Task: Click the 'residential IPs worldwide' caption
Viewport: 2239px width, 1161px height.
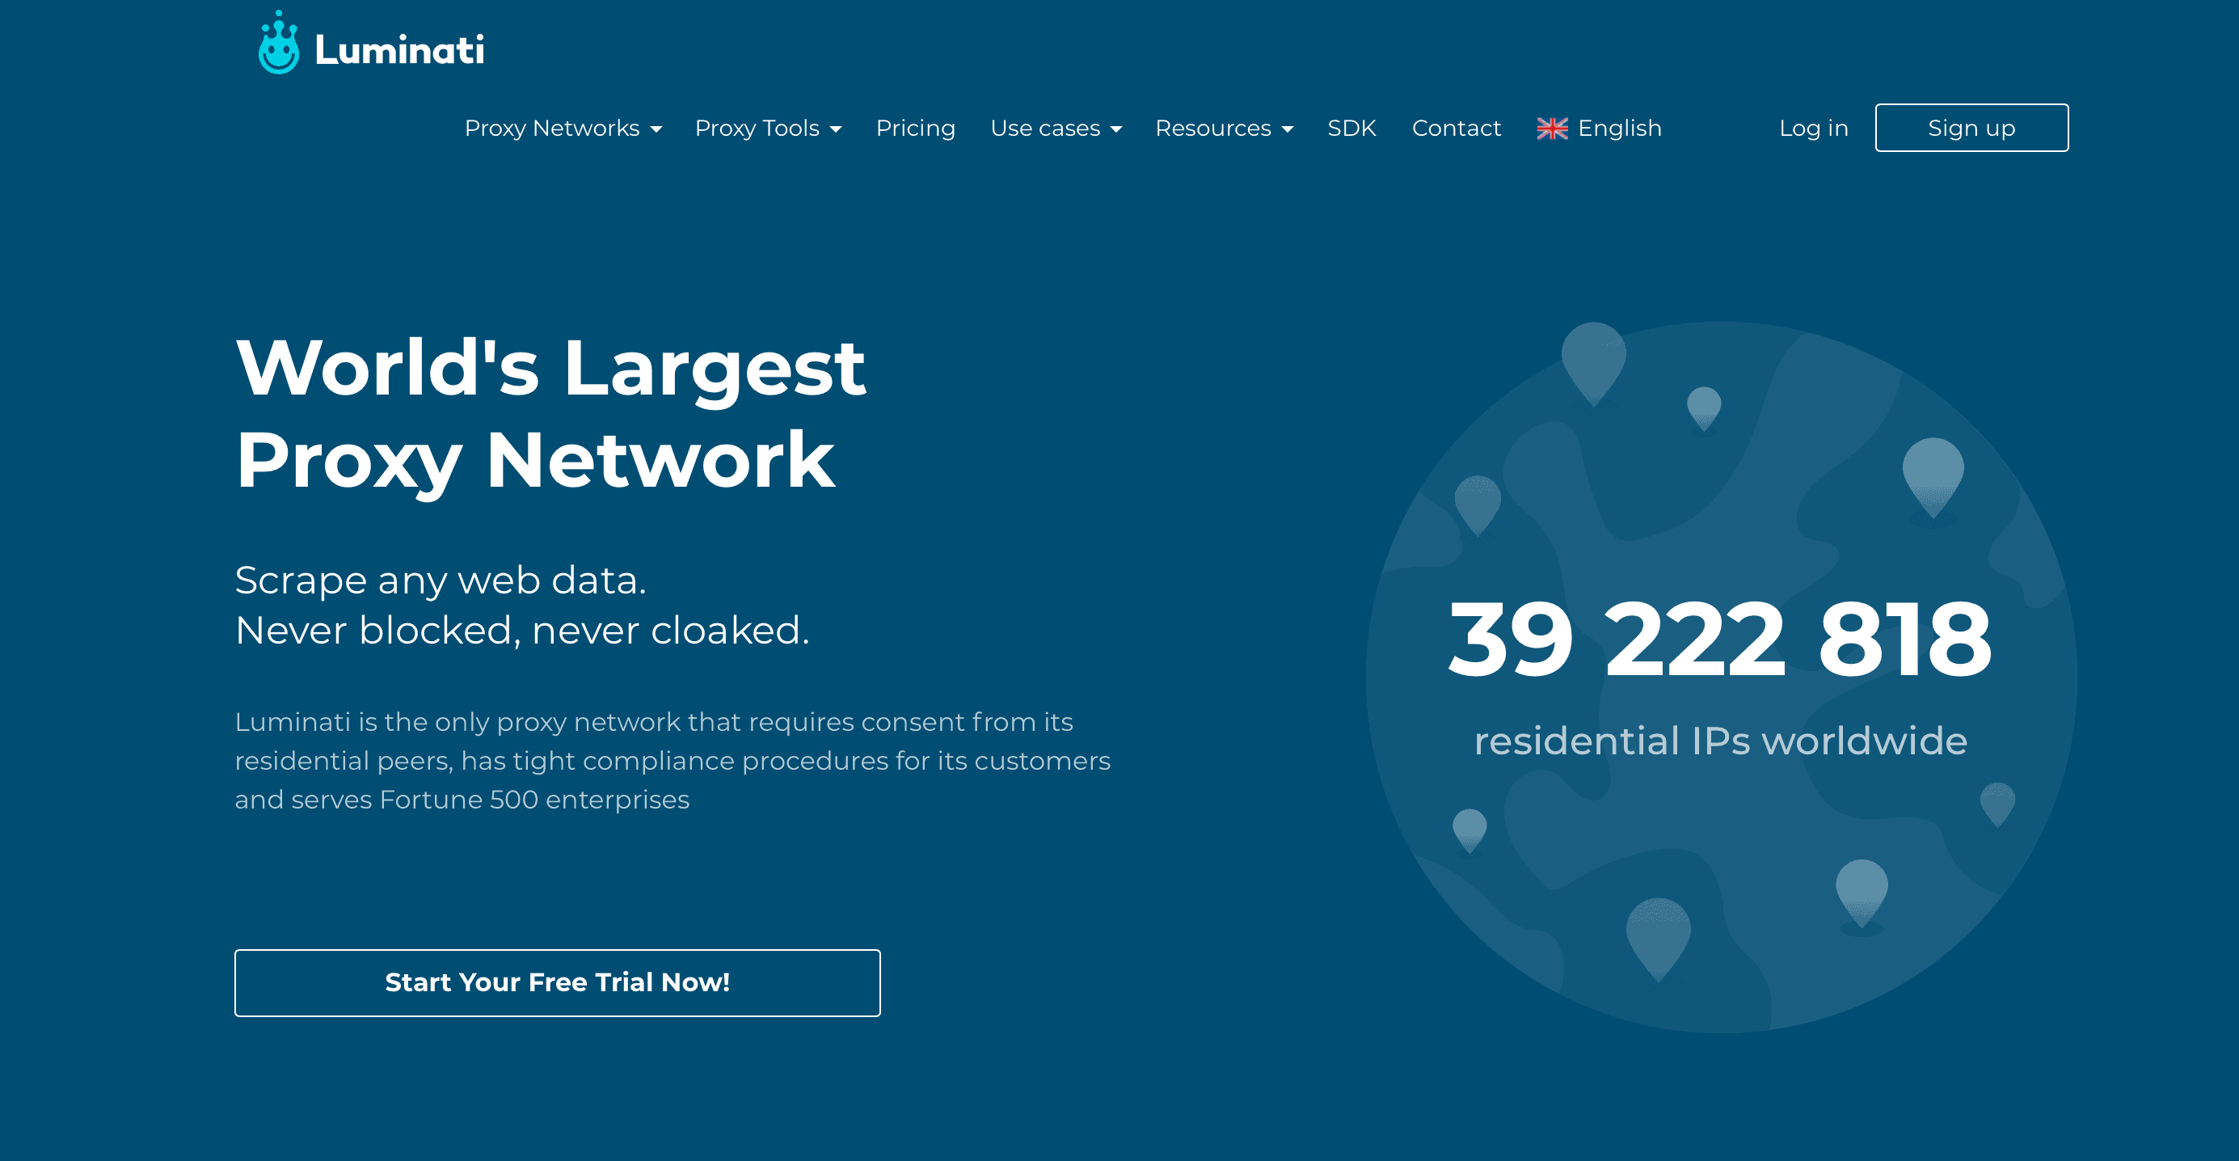Action: click(1720, 742)
